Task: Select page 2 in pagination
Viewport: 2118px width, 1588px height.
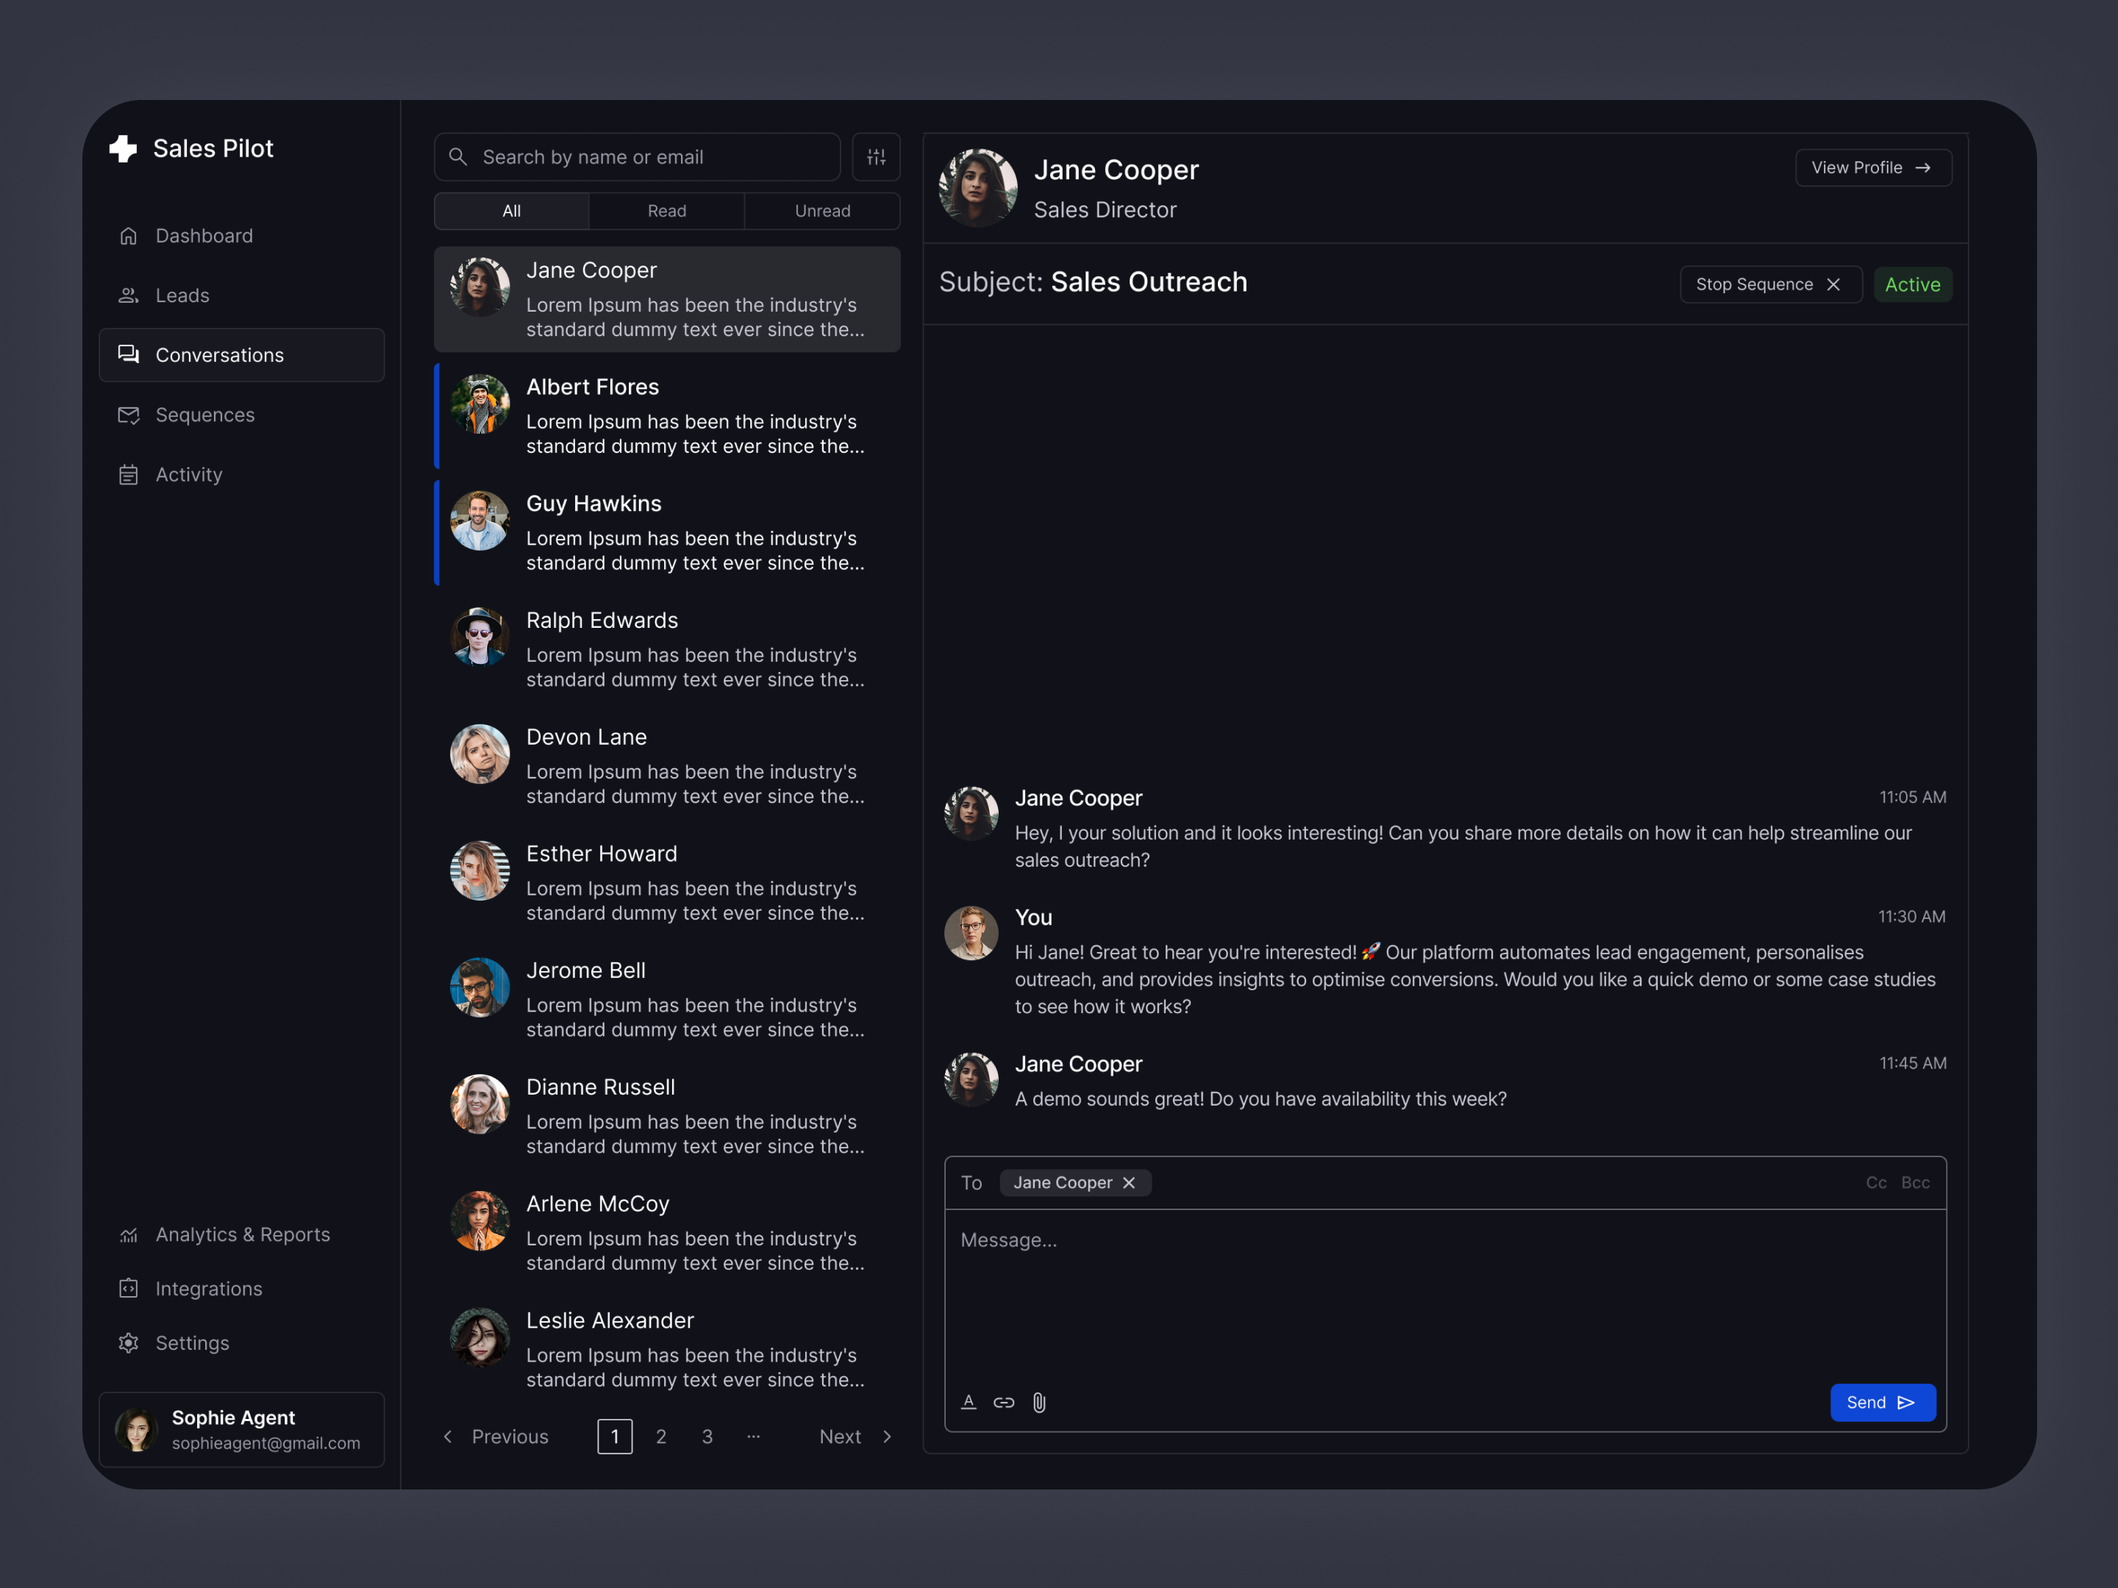Action: [660, 1437]
